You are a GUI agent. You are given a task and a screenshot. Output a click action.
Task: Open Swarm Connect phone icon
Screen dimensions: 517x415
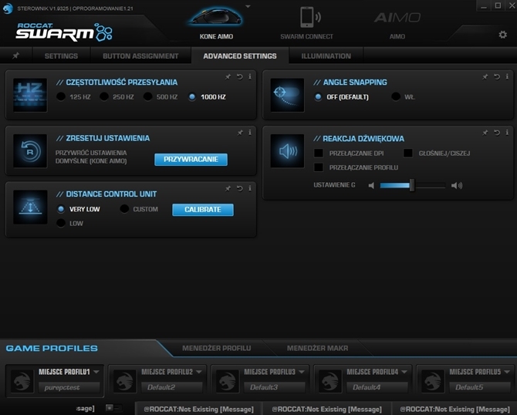pos(309,17)
